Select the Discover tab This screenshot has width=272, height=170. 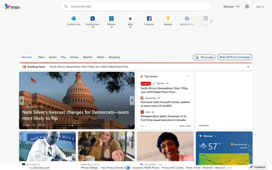(x=27, y=57)
